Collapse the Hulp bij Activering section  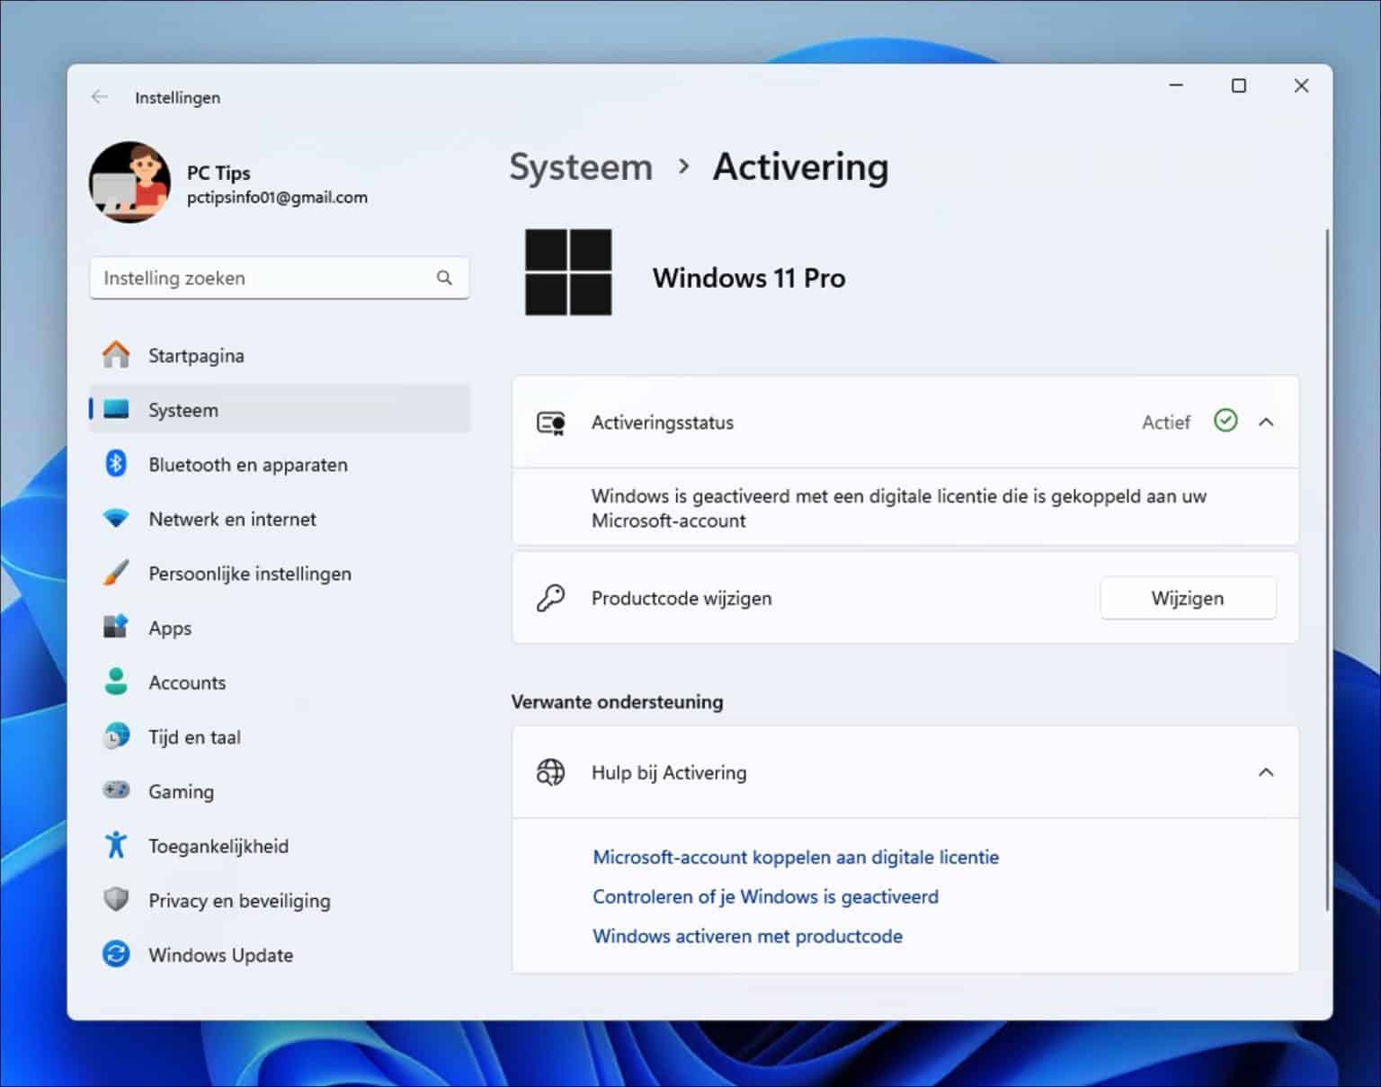point(1268,771)
